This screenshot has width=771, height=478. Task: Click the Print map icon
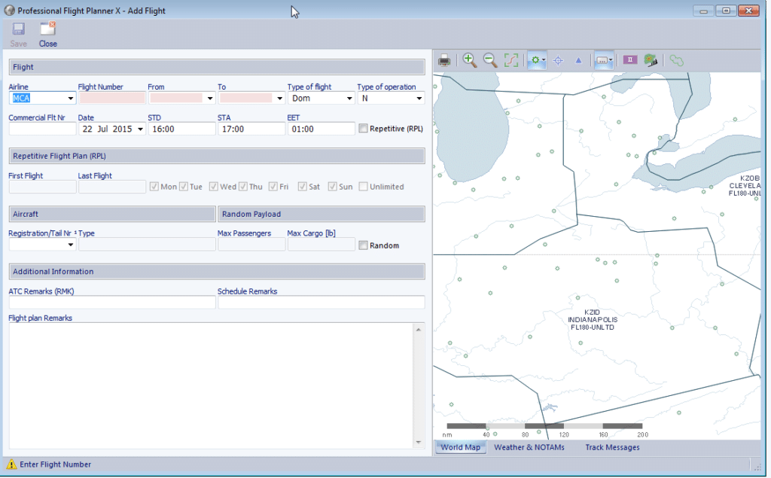click(443, 60)
